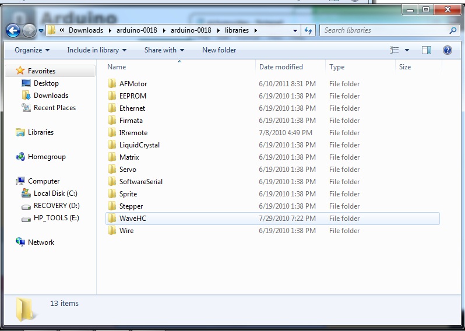Open Recent Places in navigation pane
Image resolution: width=465 pixels, height=331 pixels.
55,108
